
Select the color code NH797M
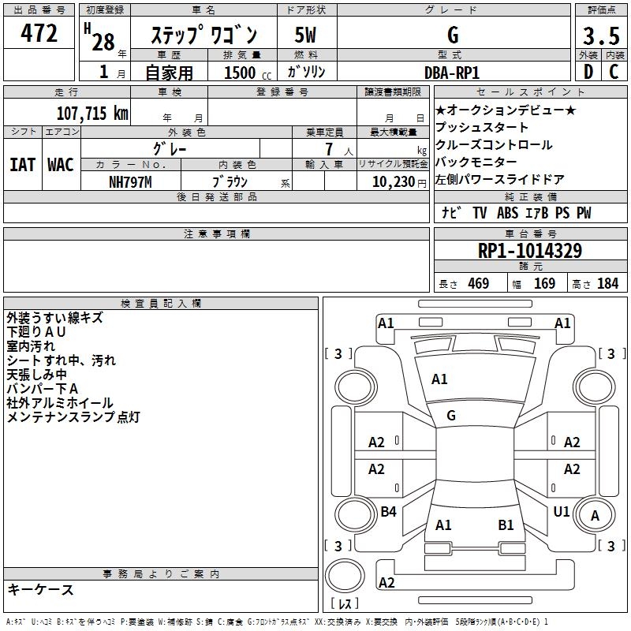coord(130,182)
